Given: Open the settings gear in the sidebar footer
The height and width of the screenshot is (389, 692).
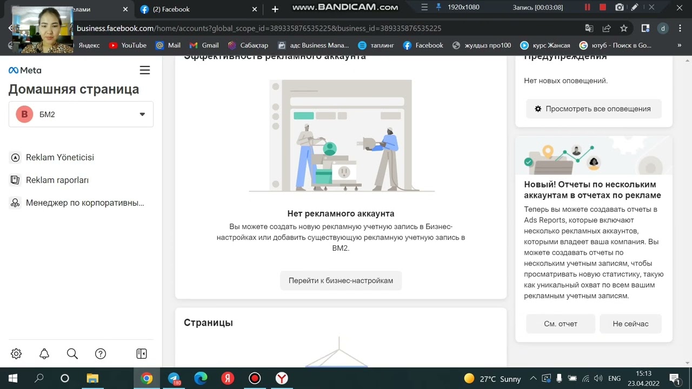Looking at the screenshot, I should [x=16, y=354].
